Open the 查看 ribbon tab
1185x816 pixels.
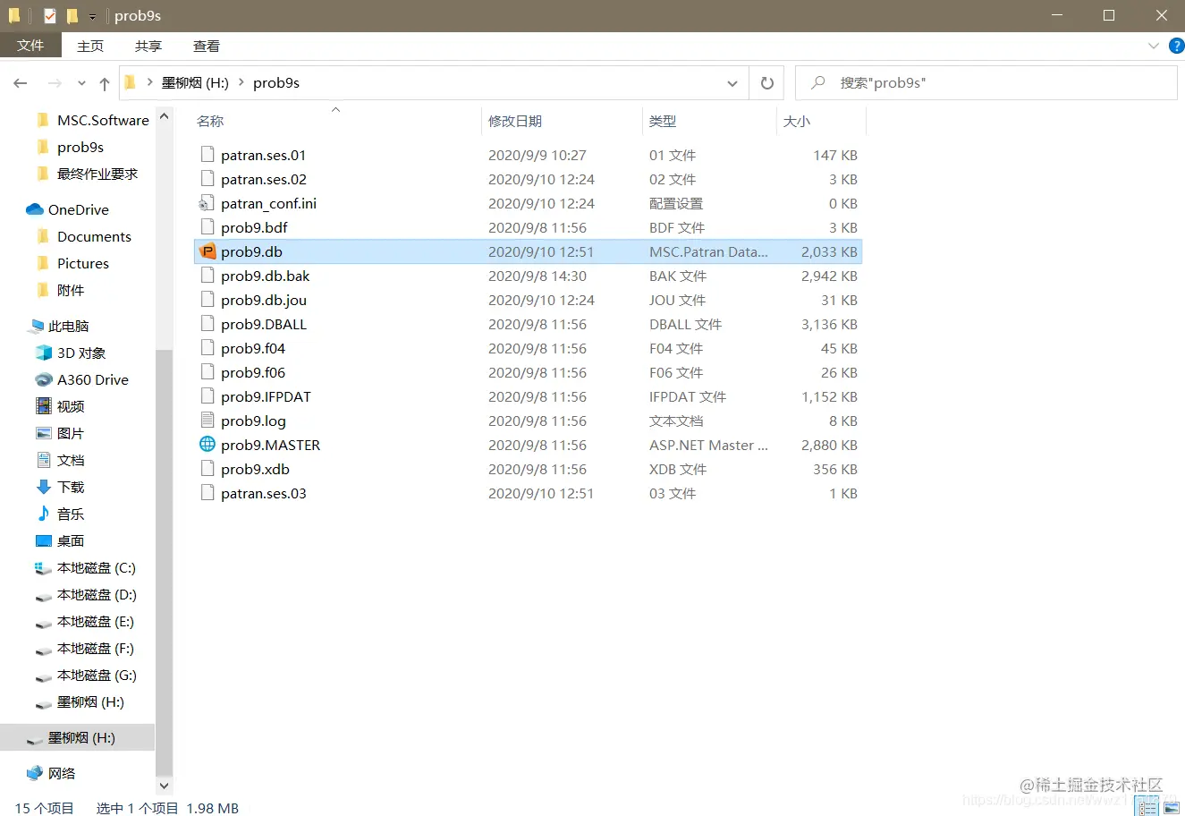coord(207,46)
